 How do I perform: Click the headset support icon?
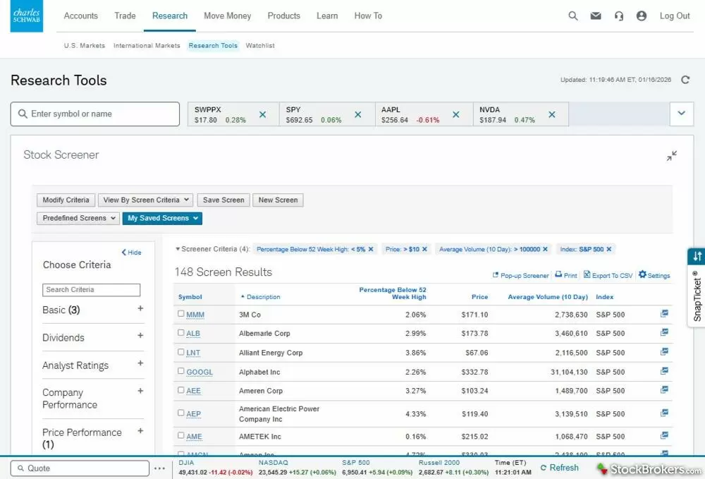pyautogui.click(x=618, y=16)
